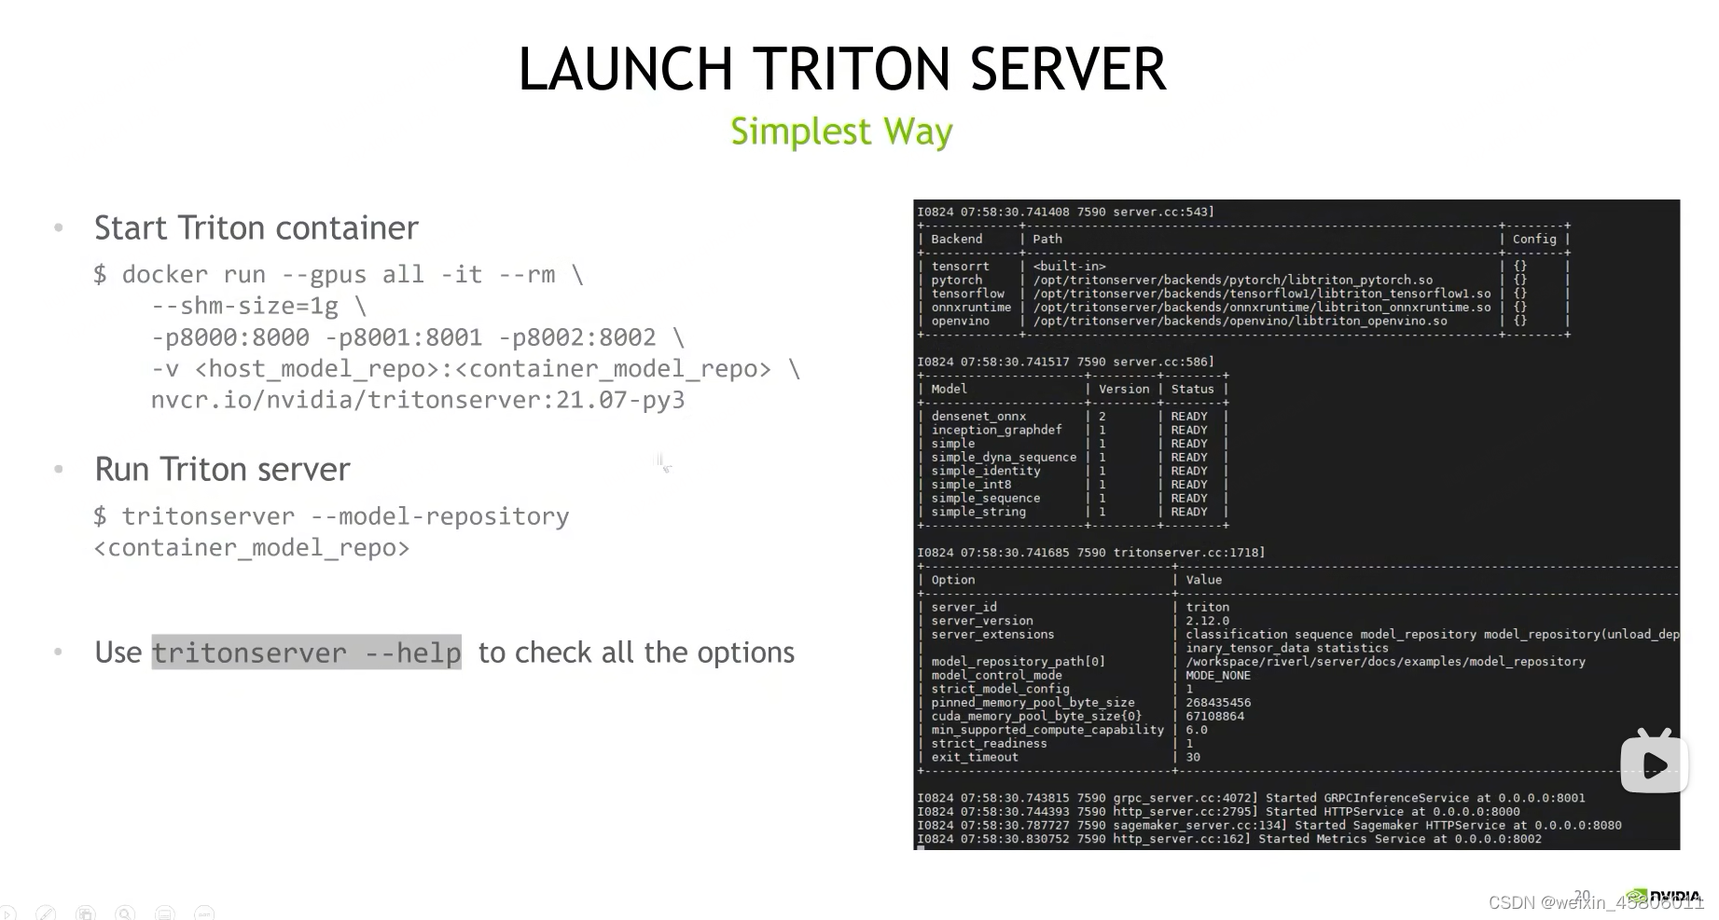Screen dimensions: 1719x920
Task: Click the 'Started Metrics Service at 0.0.0.0:8002' log line
Action: tap(1228, 839)
